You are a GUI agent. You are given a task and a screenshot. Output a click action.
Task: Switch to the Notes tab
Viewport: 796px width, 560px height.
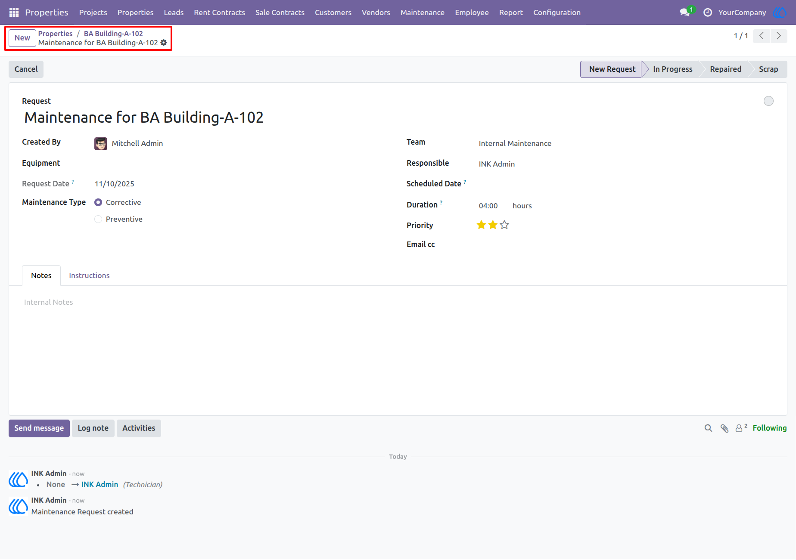pos(41,275)
